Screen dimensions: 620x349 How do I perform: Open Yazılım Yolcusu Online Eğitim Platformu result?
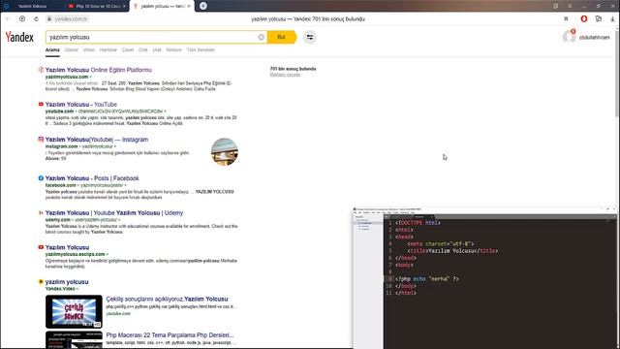pos(99,70)
